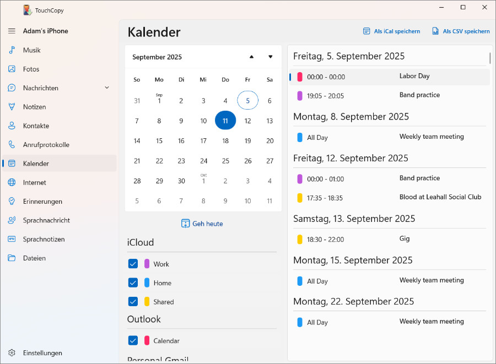
Task: Go to previous month with up arrow
Action: [x=252, y=57]
